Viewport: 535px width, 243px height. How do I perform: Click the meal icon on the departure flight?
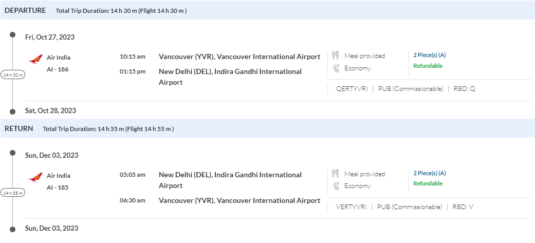pyautogui.click(x=336, y=55)
